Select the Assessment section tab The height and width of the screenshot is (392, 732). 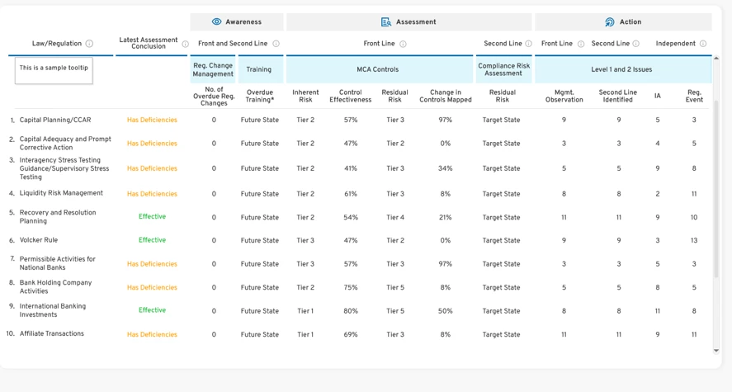click(x=409, y=22)
